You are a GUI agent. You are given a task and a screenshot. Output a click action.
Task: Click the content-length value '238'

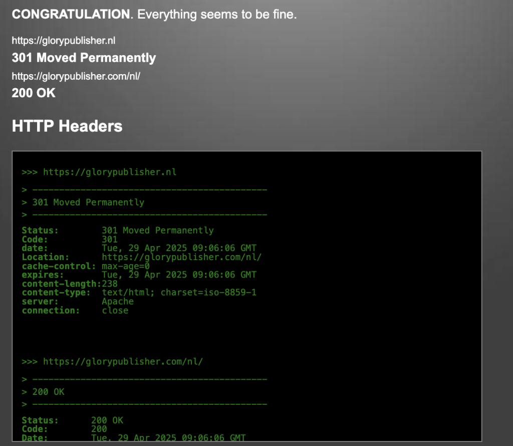coord(110,284)
